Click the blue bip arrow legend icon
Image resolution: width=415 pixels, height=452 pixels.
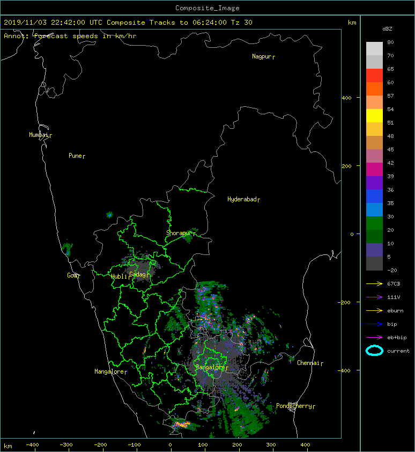374,324
